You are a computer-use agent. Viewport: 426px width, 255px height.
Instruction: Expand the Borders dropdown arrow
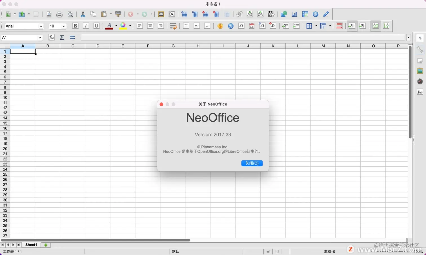pyautogui.click(x=316, y=26)
